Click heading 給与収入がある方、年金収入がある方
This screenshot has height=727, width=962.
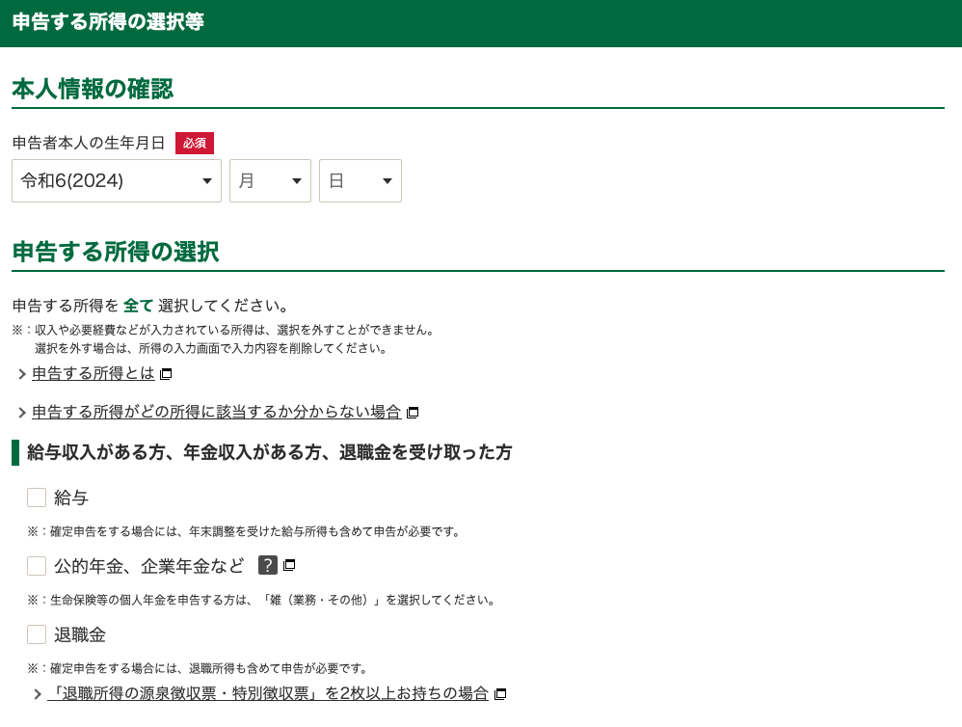269,452
